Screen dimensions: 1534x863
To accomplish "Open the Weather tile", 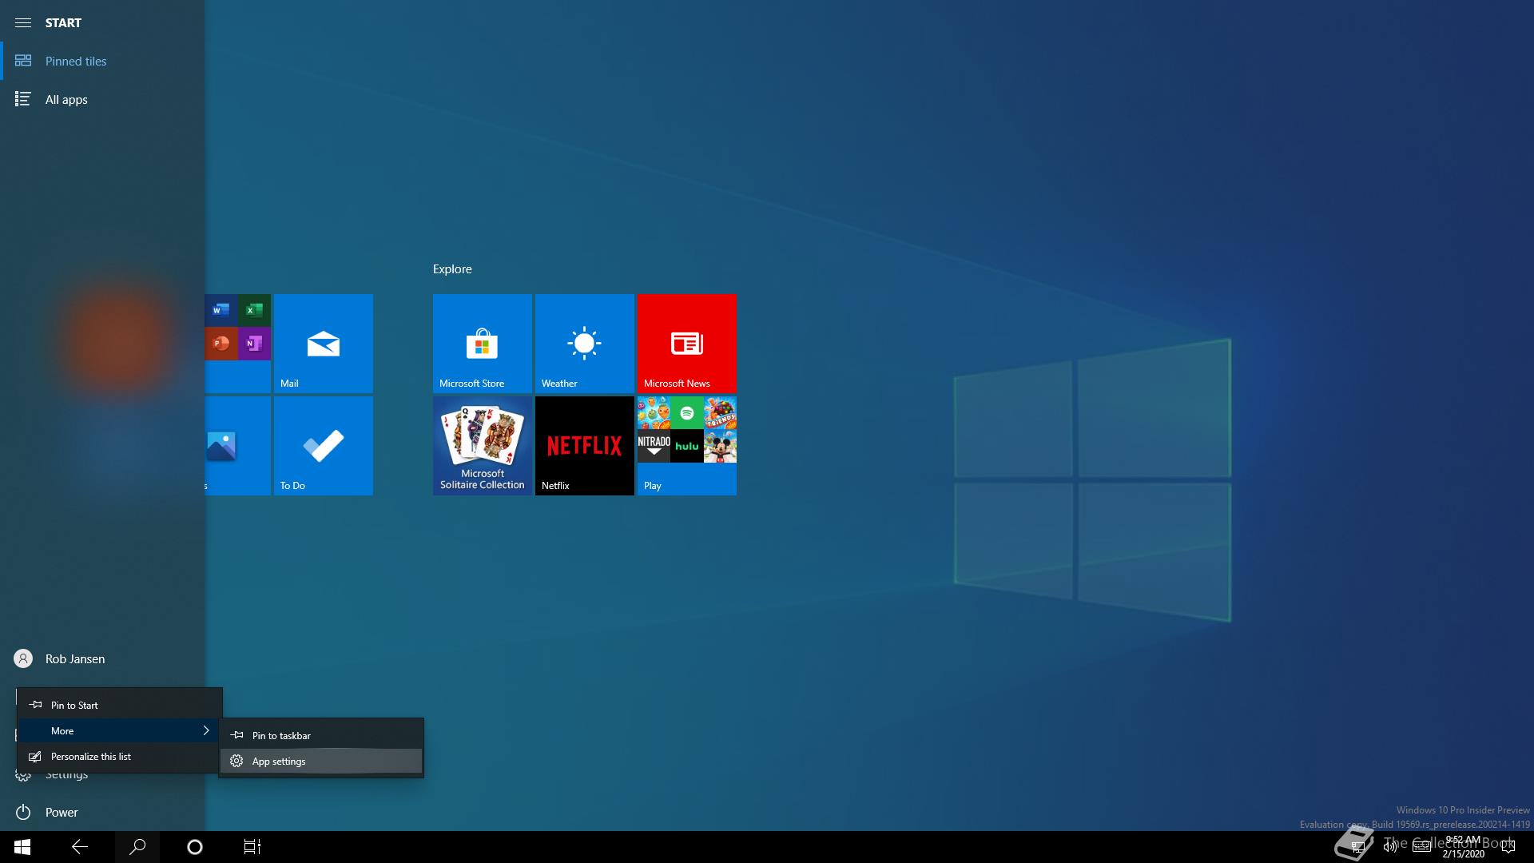I will tap(585, 344).
